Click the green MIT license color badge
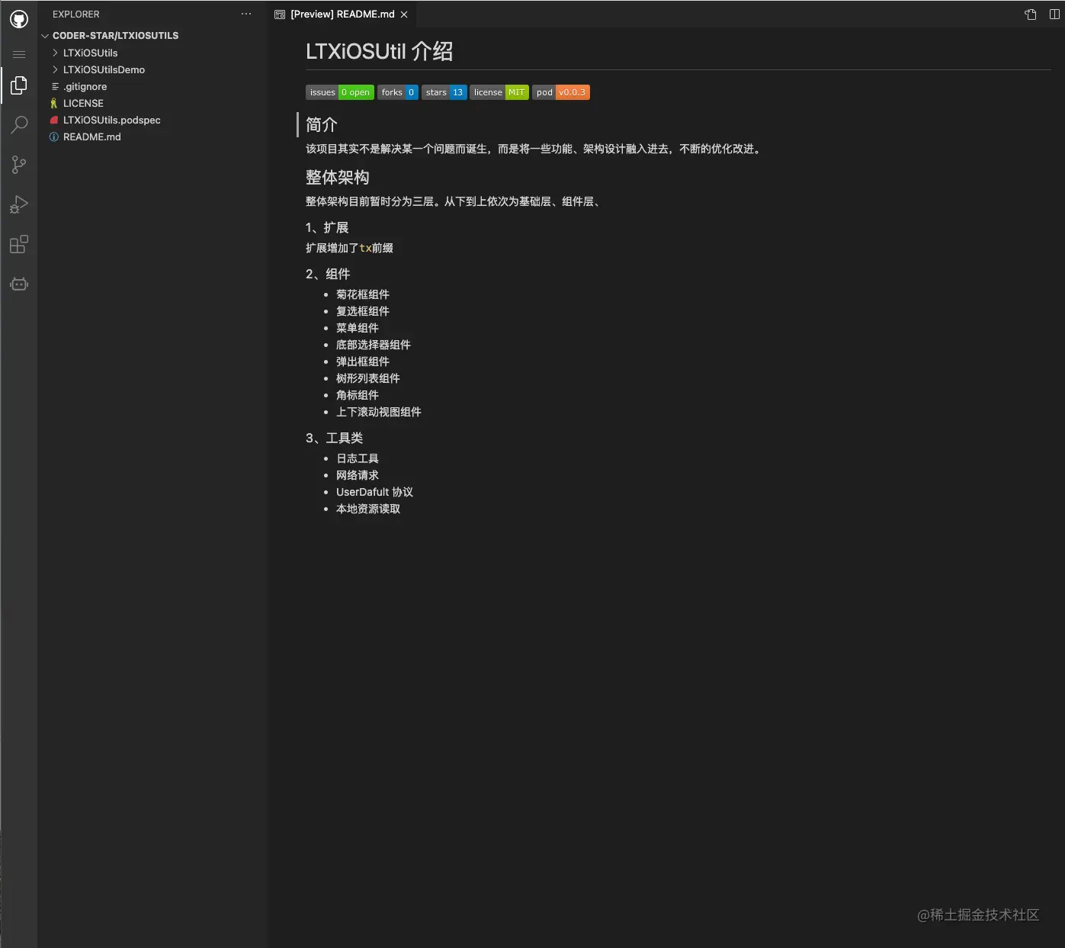This screenshot has width=1065, height=948. 517,92
